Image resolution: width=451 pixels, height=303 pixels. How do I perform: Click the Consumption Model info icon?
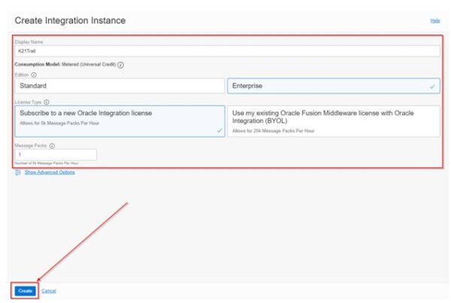pos(121,65)
